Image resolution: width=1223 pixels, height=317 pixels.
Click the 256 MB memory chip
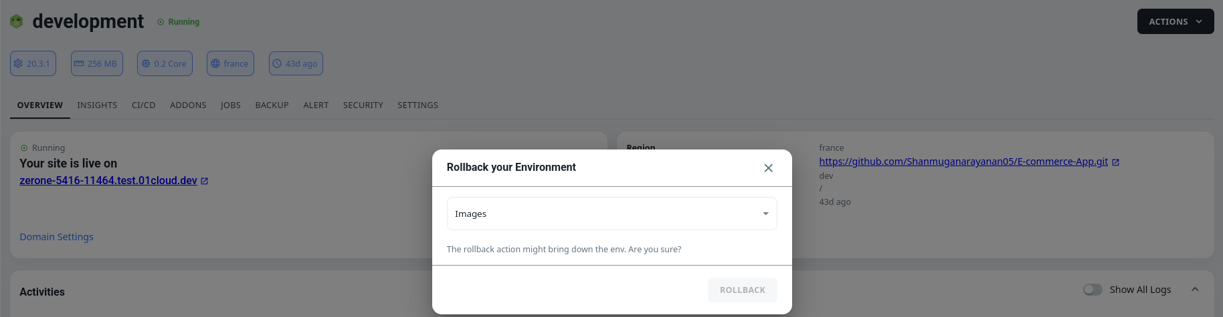point(96,63)
